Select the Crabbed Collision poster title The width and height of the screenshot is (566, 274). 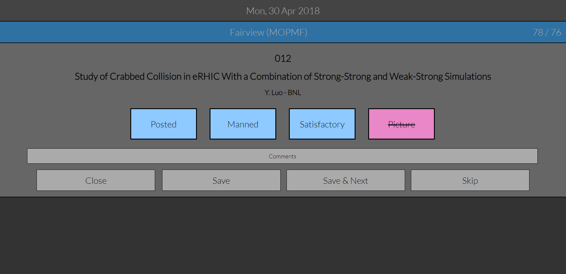pos(283,76)
